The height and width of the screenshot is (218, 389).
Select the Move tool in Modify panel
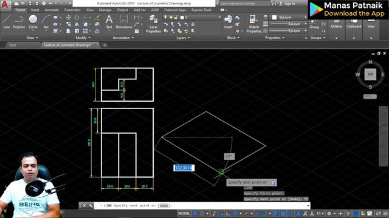tap(69, 18)
